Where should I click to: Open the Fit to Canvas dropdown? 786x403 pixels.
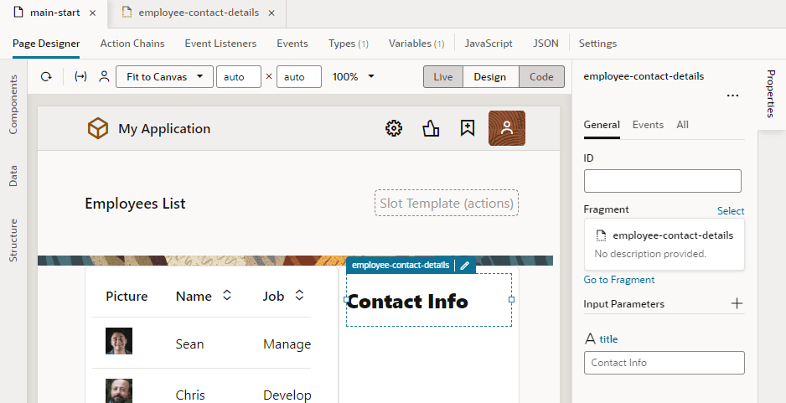164,77
